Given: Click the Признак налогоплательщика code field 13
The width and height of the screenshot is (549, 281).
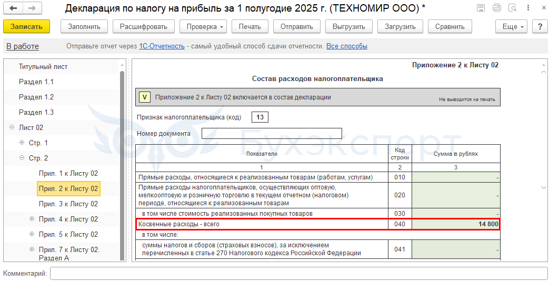Looking at the screenshot, I should click(x=260, y=117).
